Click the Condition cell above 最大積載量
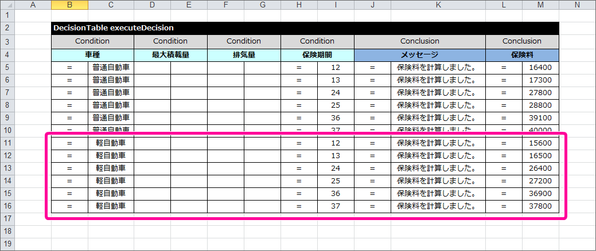The image size is (596, 251). point(170,41)
